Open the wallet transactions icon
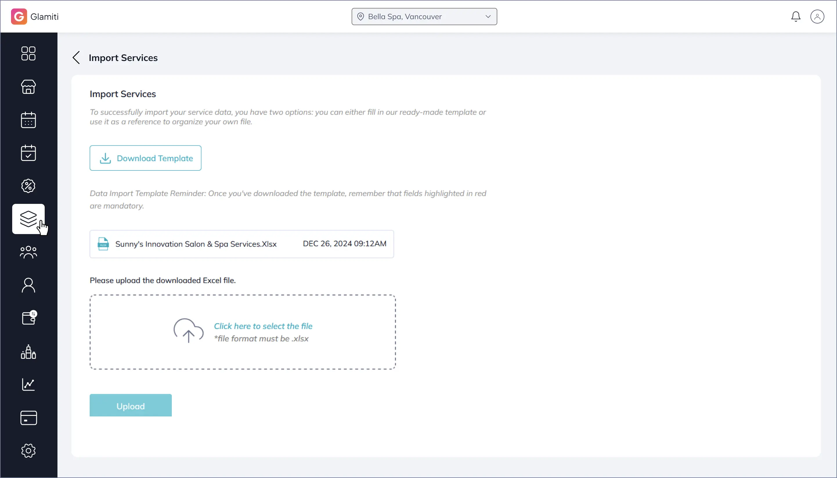 (28, 318)
